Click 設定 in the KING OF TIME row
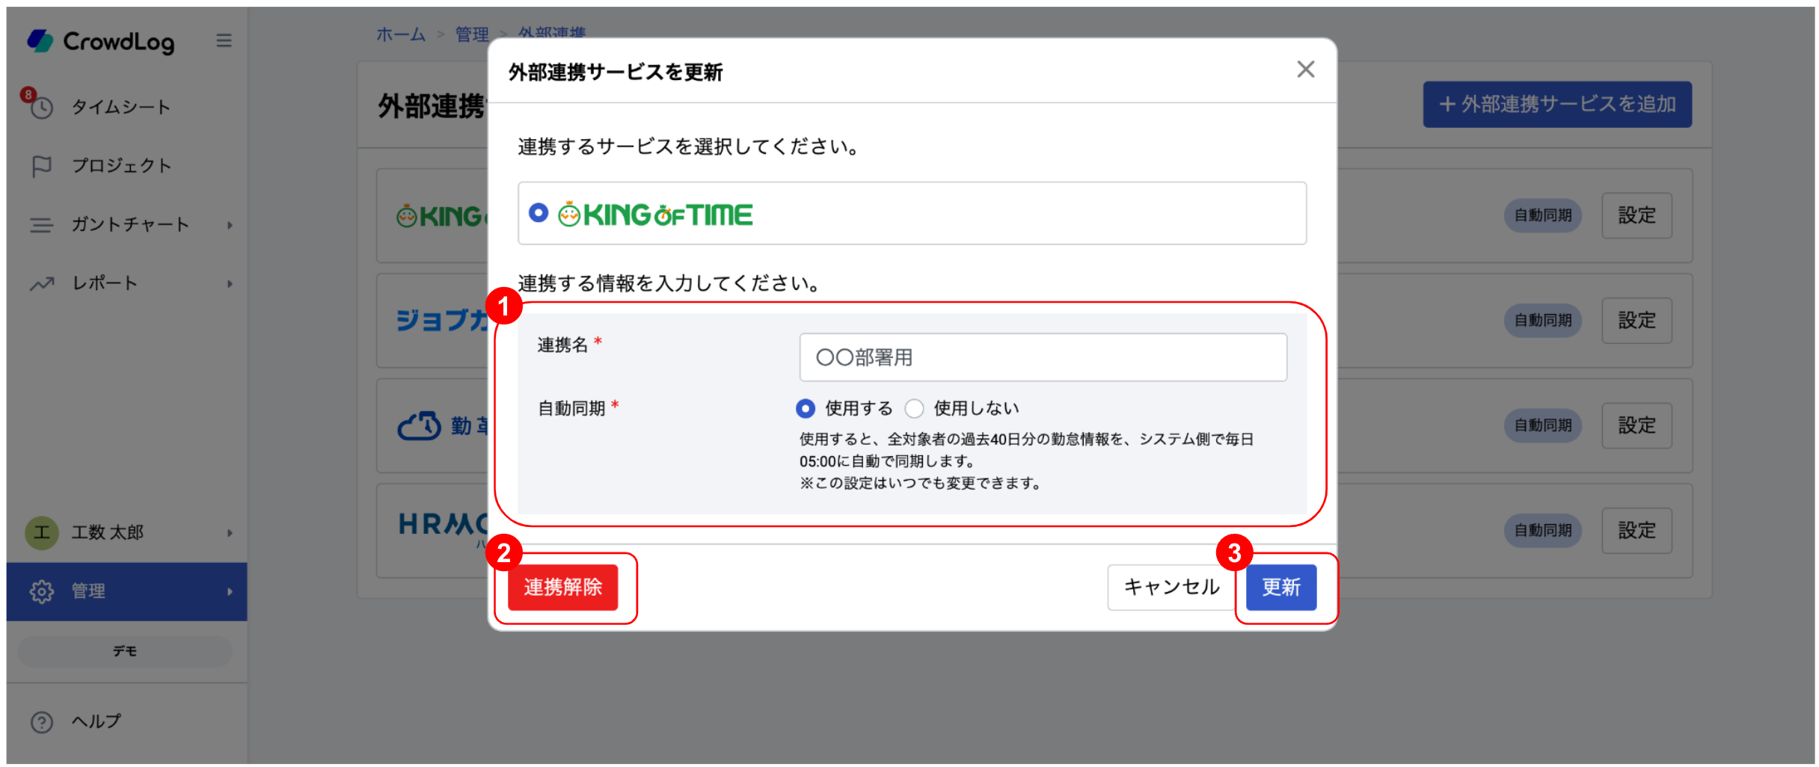Image resolution: width=1819 pixels, height=767 pixels. click(1637, 216)
